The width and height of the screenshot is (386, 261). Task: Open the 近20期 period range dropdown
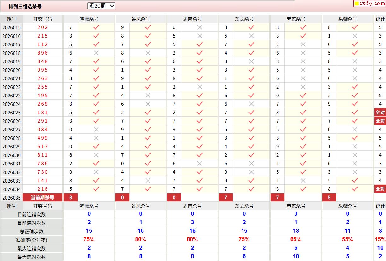pyautogui.click(x=101, y=6)
